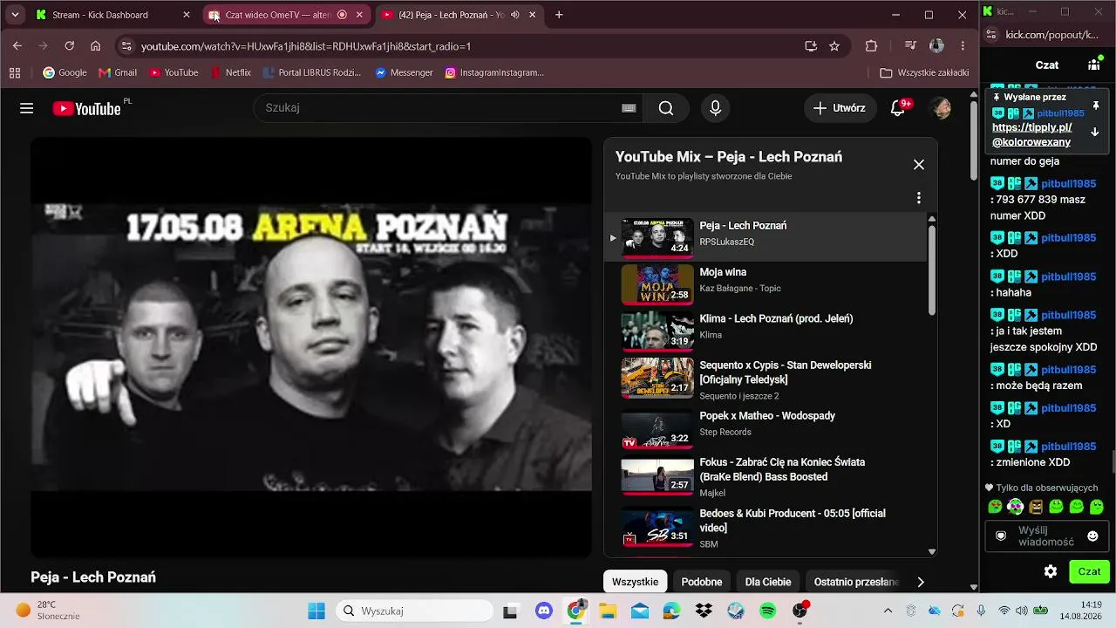The image size is (1116, 628).
Task: Open the Portal LIBRUS Rodzina bookmark
Action: click(x=311, y=72)
